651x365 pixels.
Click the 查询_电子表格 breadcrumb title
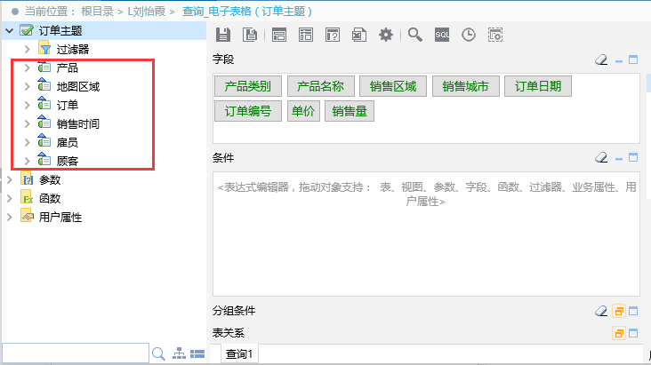coord(246,12)
